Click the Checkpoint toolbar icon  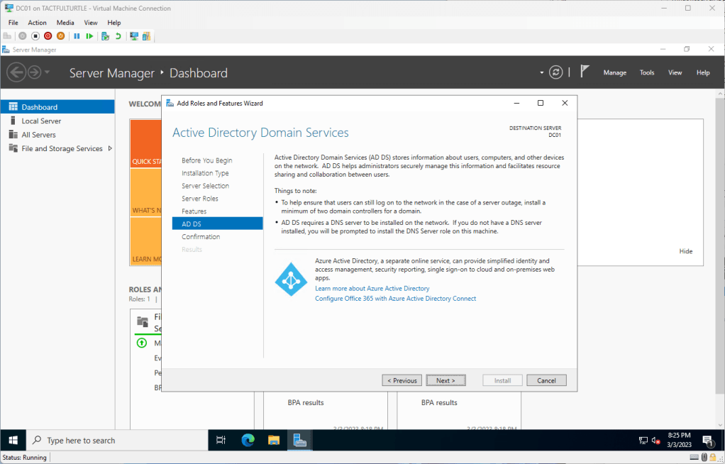[105, 36]
